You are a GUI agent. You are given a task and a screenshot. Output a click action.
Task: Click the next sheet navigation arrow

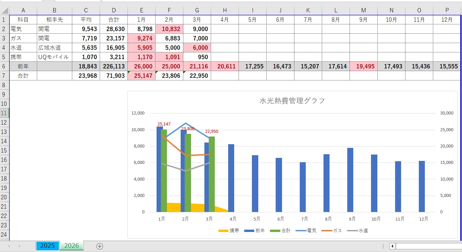coord(19,246)
